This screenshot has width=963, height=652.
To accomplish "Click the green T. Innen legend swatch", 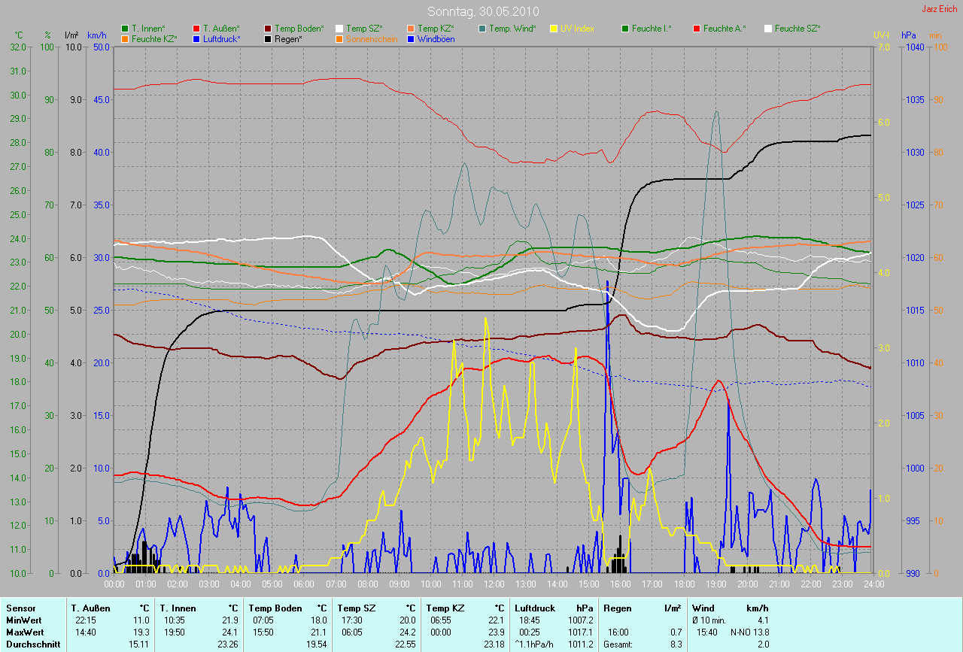I will pos(125,29).
